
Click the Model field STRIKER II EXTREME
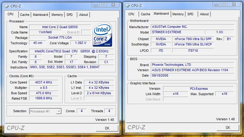[x=177, y=32]
